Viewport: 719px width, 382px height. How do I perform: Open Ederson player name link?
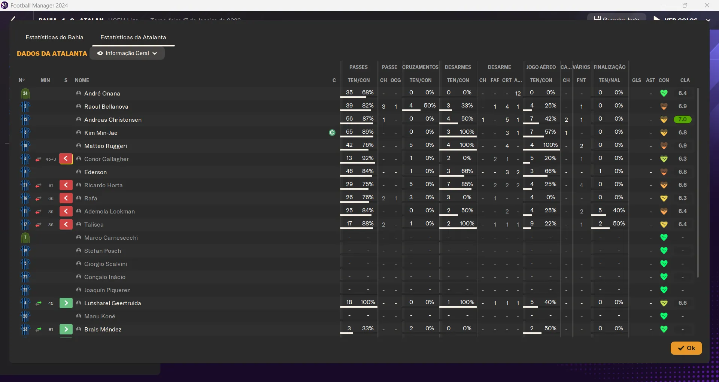point(95,172)
